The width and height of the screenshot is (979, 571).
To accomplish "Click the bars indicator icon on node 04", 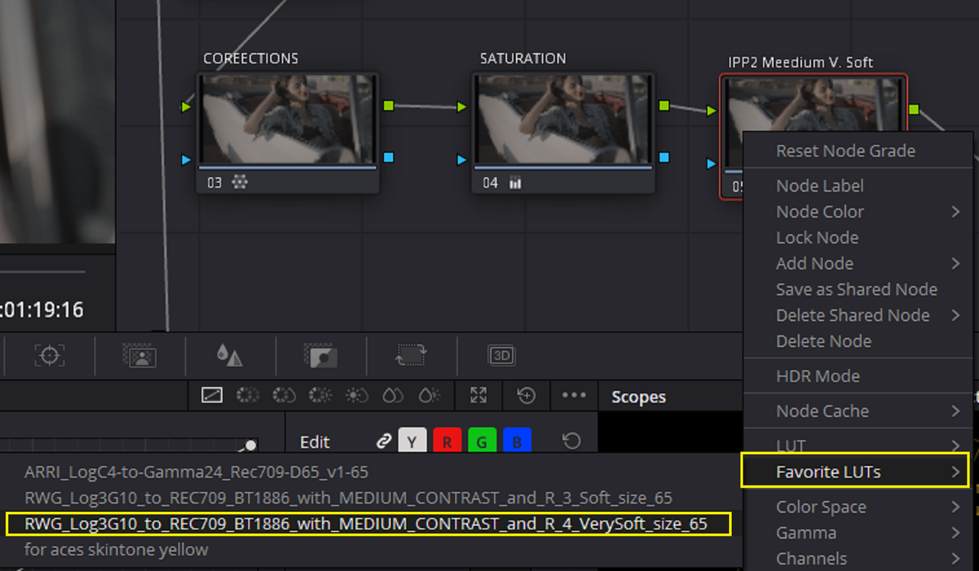I will [x=515, y=183].
